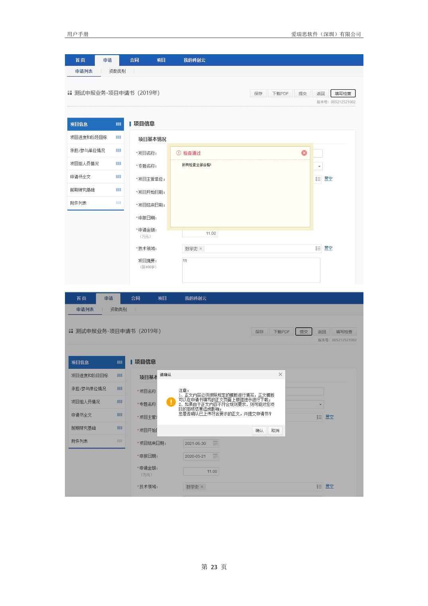
Task: Click into the 项目摘要 text area
Action: [x=251, y=270]
